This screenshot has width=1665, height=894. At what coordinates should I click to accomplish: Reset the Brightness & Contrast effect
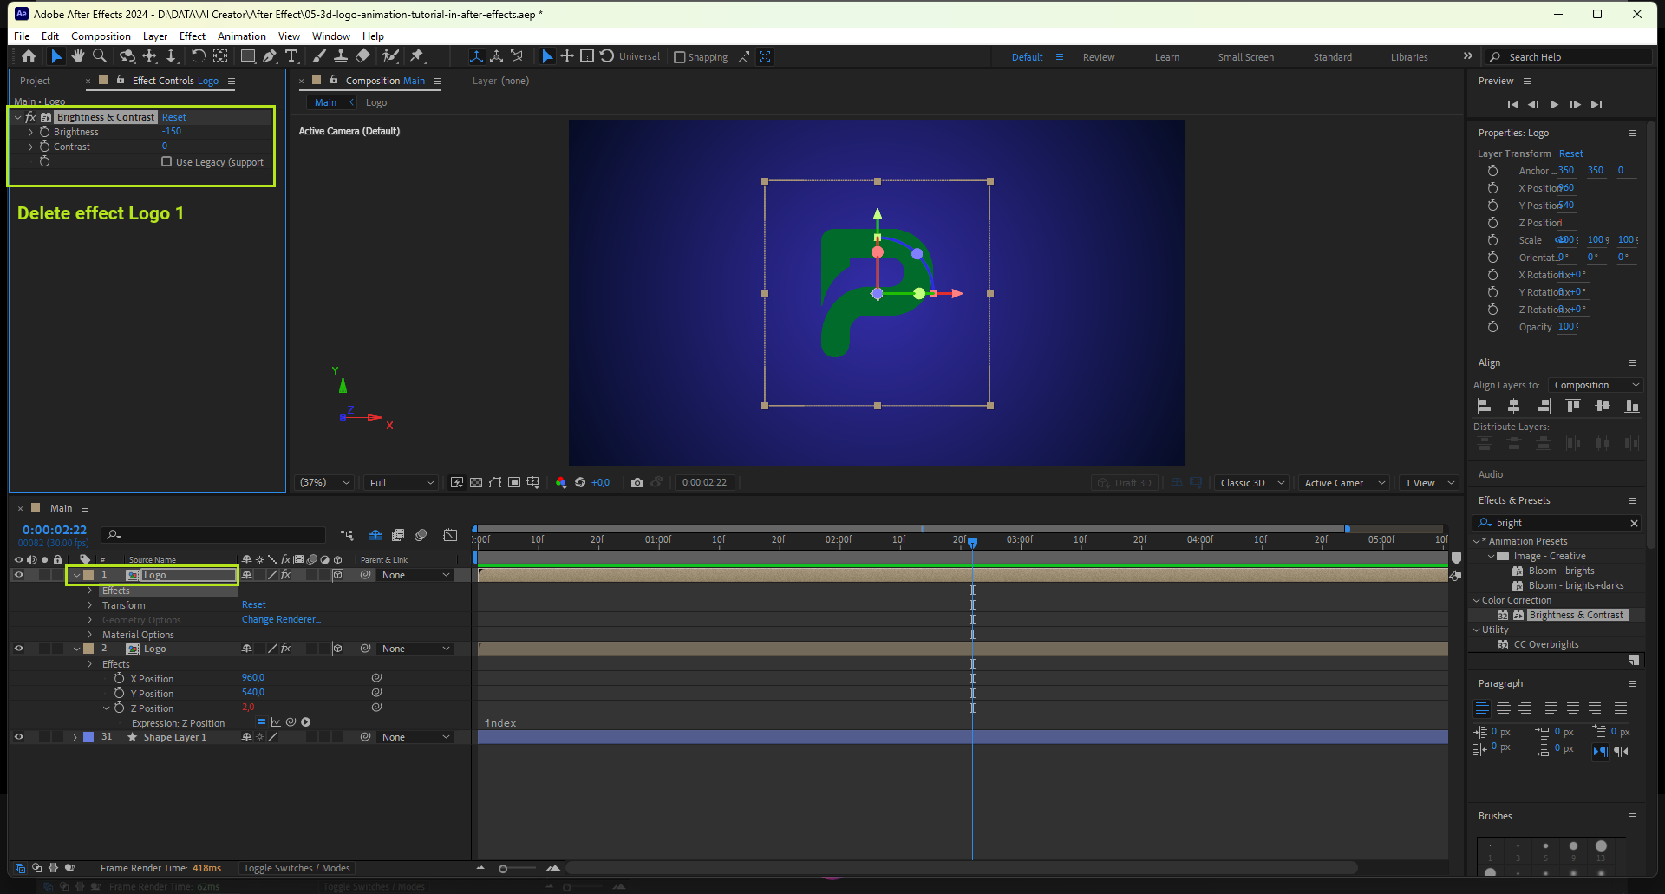173,117
